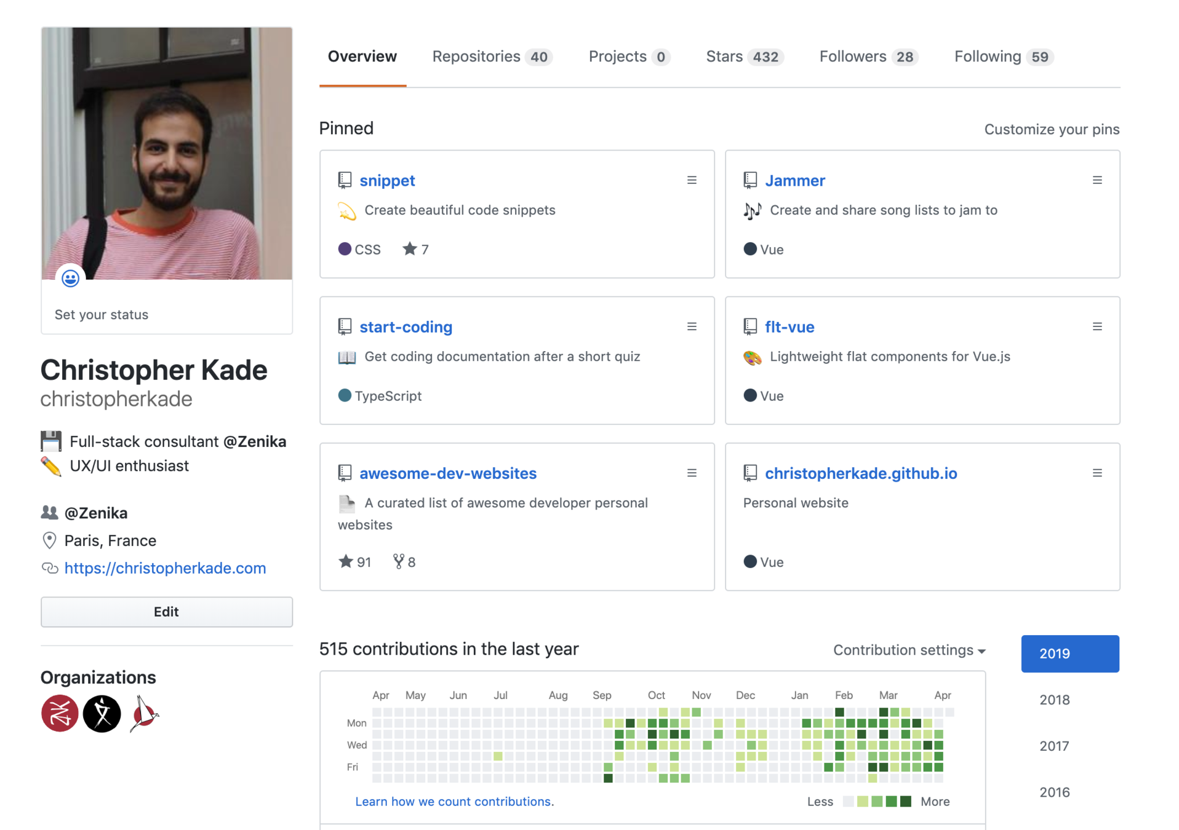Click the Repositories count badge 40
This screenshot has width=1179, height=830.
click(x=538, y=57)
